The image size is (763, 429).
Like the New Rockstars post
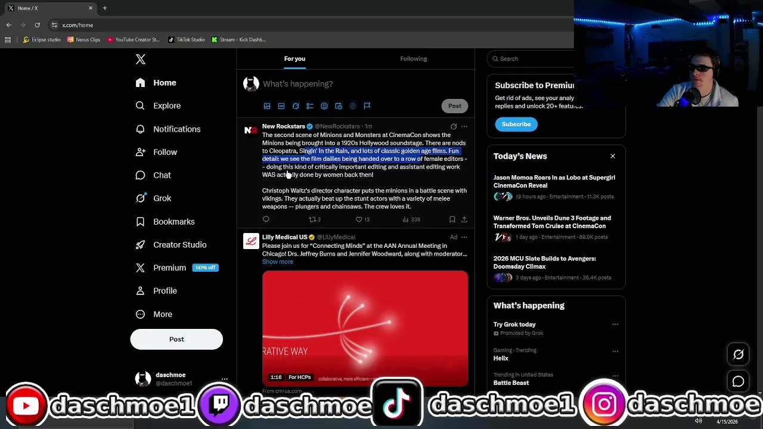tap(362, 219)
